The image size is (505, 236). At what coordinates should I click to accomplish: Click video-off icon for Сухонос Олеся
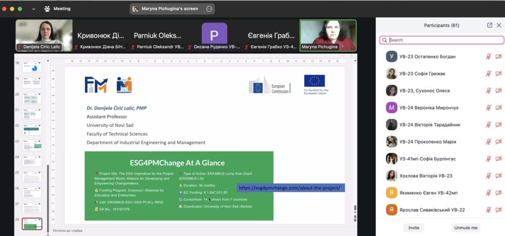click(499, 91)
